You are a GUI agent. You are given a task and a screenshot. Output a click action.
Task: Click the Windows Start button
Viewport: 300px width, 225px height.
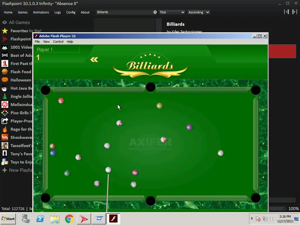coord(8,219)
